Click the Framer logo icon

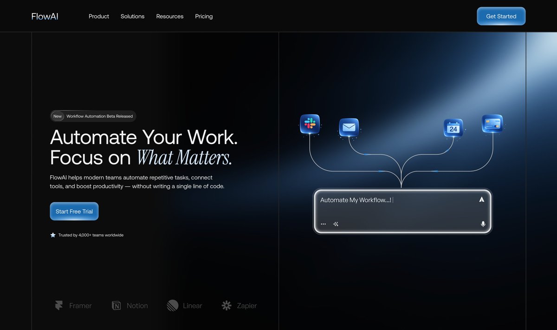coord(58,305)
